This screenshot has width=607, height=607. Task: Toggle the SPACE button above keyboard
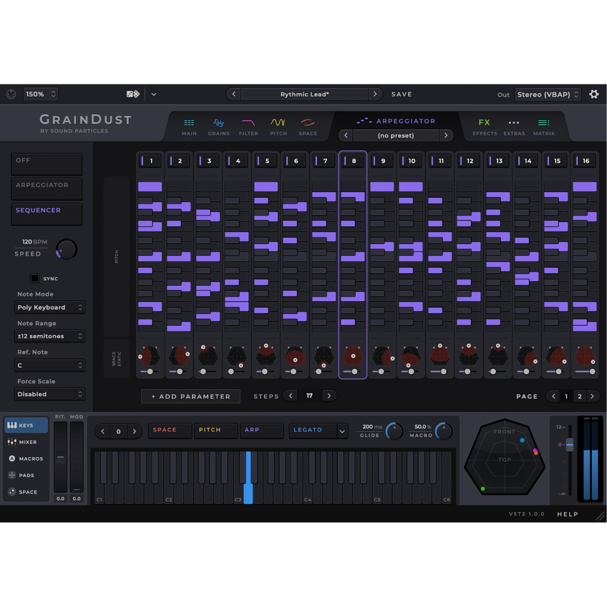(169, 430)
